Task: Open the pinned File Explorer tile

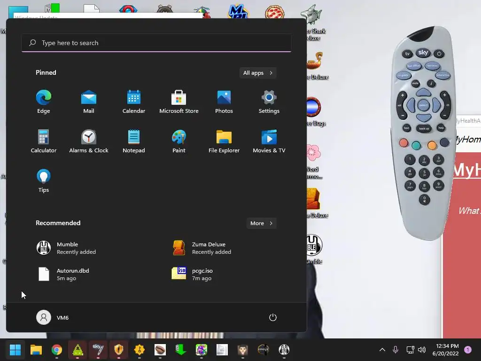Action: click(224, 141)
